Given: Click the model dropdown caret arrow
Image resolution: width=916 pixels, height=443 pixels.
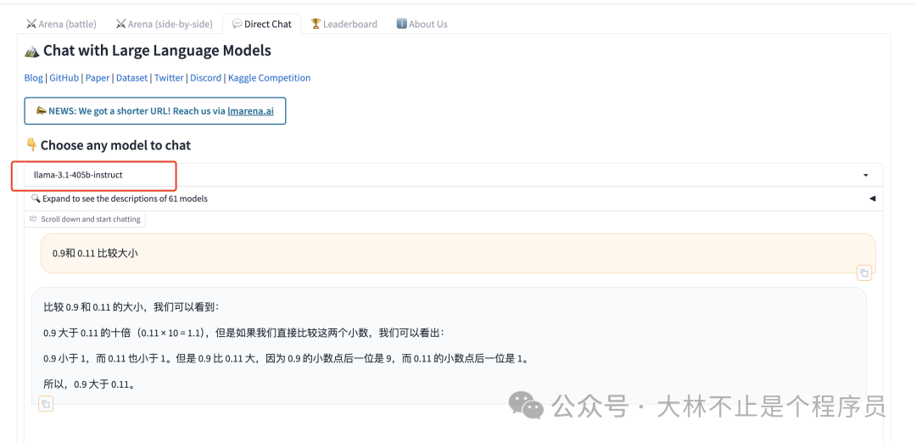Looking at the screenshot, I should [x=866, y=176].
